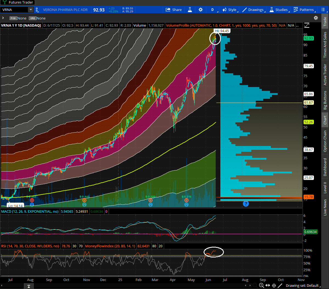The height and width of the screenshot is (289, 329).
Task: Open the Patterns dropdown menu
Action: (304, 10)
